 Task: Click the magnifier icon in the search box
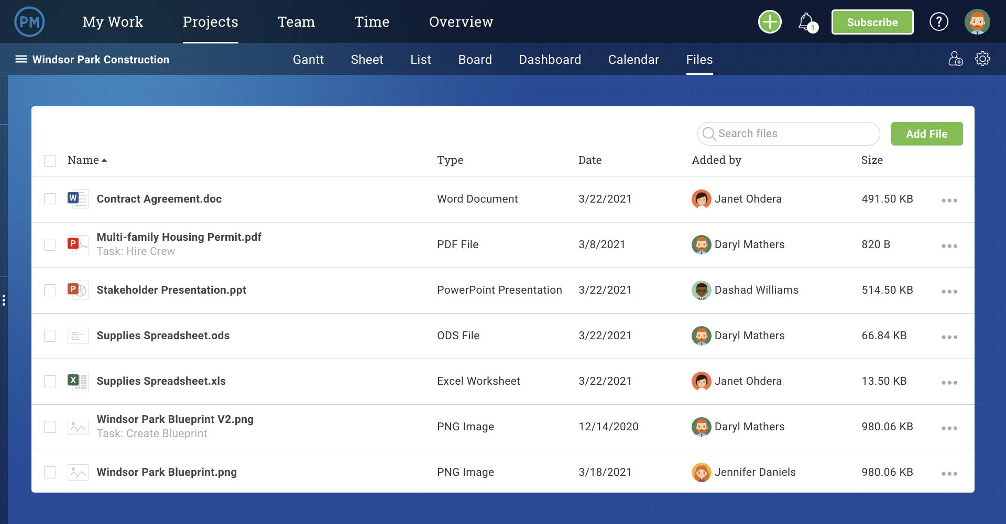[709, 133]
